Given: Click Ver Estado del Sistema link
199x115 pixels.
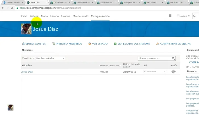Looking at the screenshot, I should (134, 44).
